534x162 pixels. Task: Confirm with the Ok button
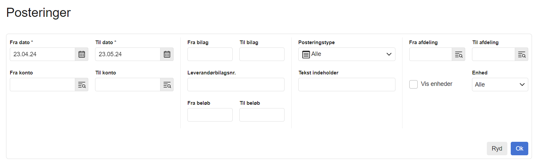coord(519,149)
